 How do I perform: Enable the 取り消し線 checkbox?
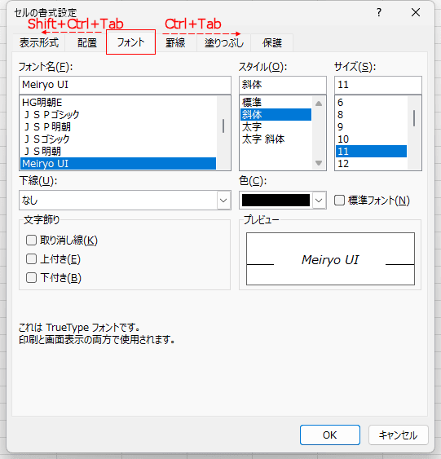31,241
